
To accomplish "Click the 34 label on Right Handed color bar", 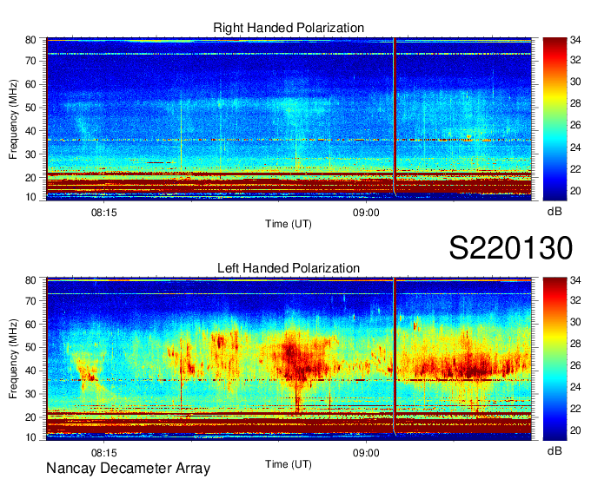I will pyautogui.click(x=575, y=40).
